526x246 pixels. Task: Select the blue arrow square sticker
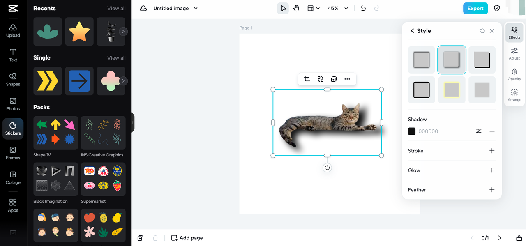click(x=79, y=81)
